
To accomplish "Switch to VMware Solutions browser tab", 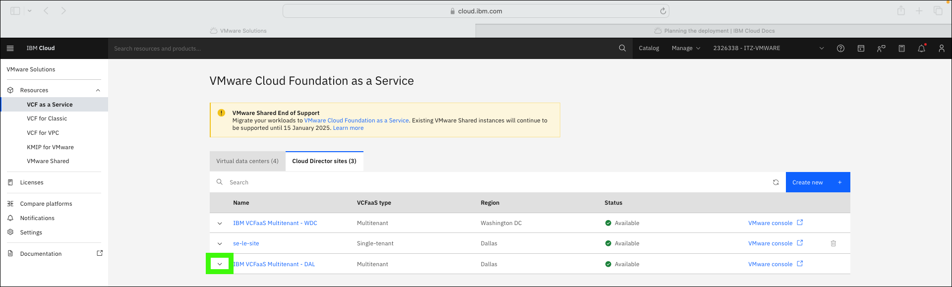I will click(238, 31).
